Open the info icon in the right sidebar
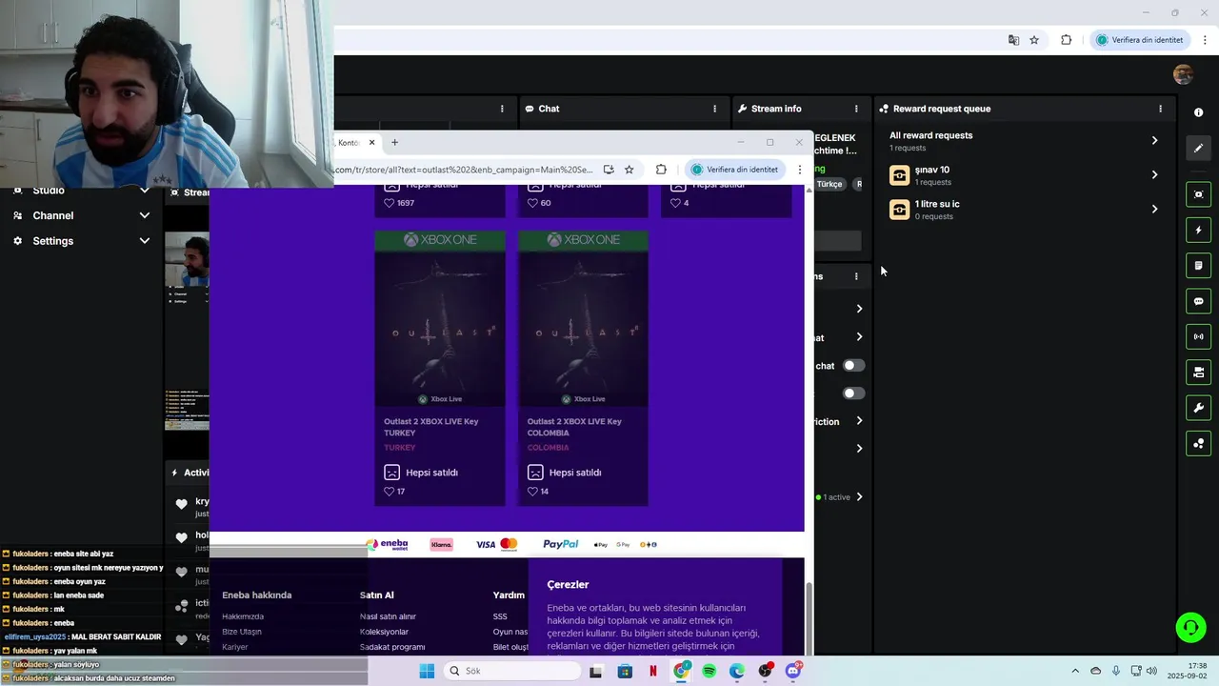The width and height of the screenshot is (1219, 686). (1198, 112)
